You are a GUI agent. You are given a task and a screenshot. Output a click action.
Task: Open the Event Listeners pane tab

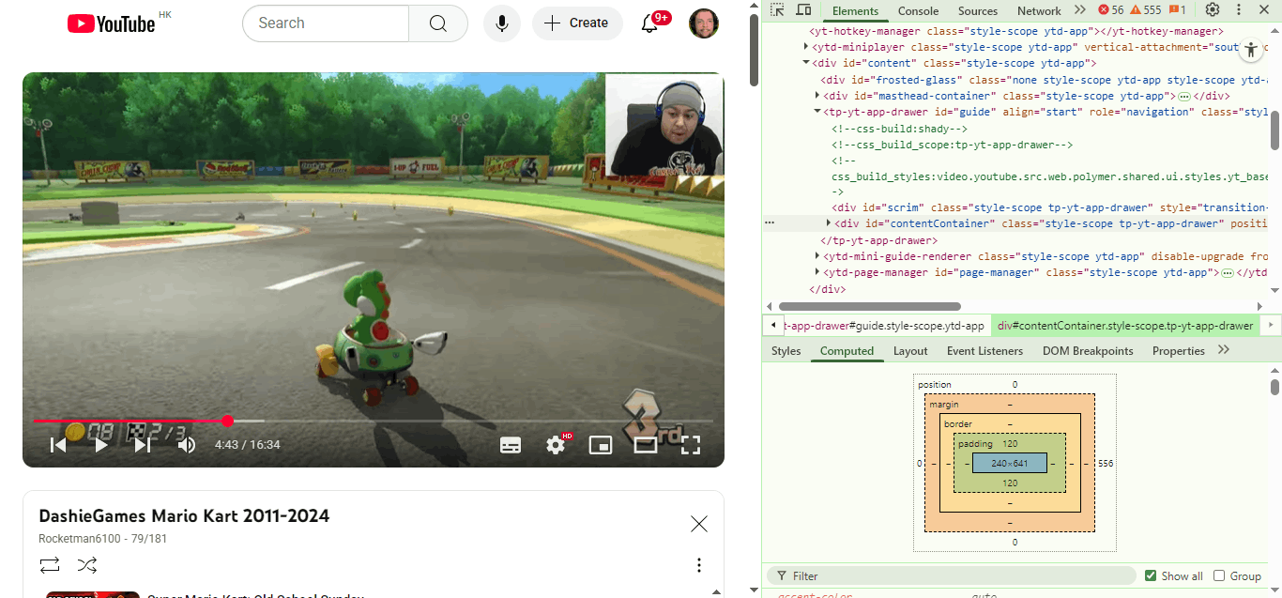[x=984, y=351]
